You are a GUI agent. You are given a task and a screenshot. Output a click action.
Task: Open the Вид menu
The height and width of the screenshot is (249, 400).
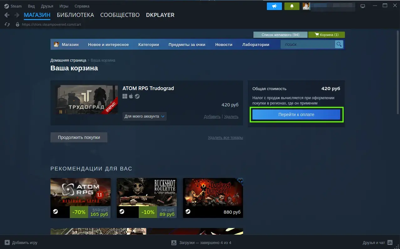tap(31, 6)
